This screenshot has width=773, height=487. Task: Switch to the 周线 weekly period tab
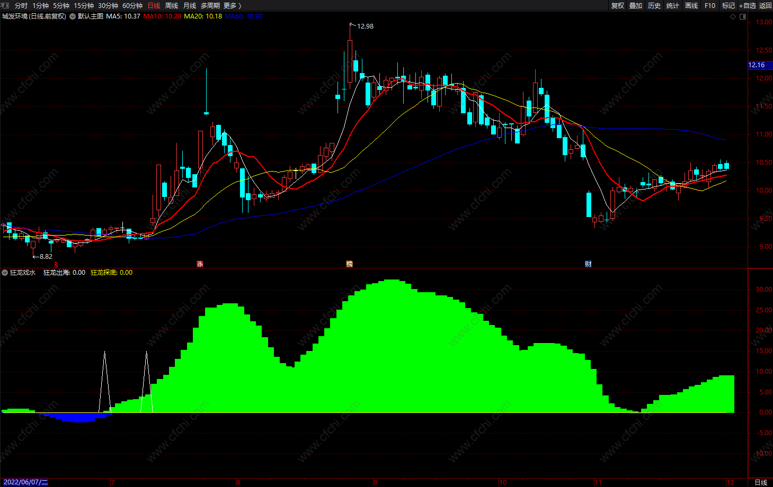(x=172, y=5)
